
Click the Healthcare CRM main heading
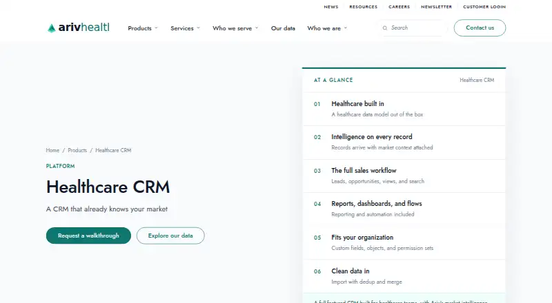click(x=108, y=187)
